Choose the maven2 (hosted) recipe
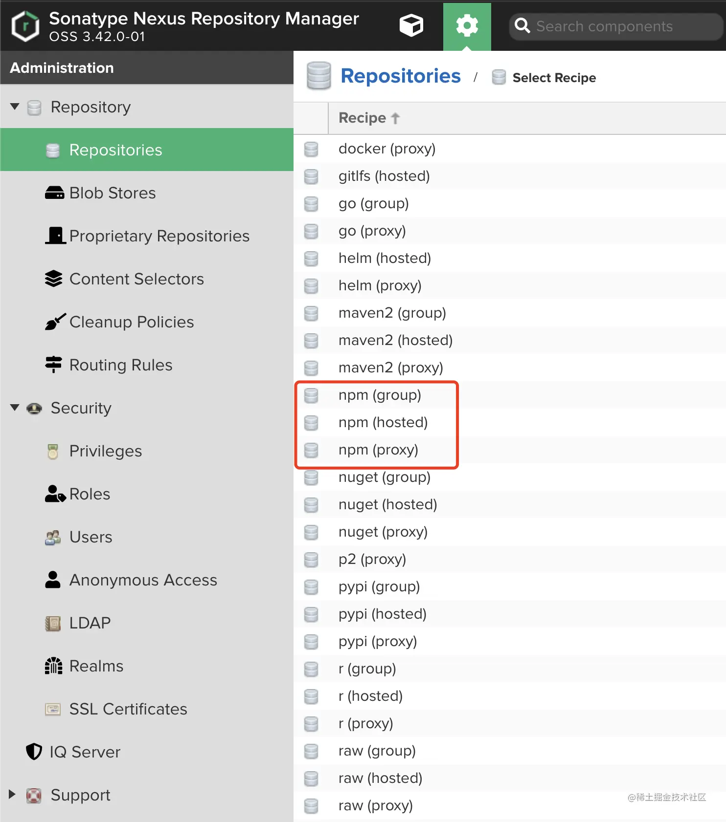Image resolution: width=726 pixels, height=822 pixels. 395,340
